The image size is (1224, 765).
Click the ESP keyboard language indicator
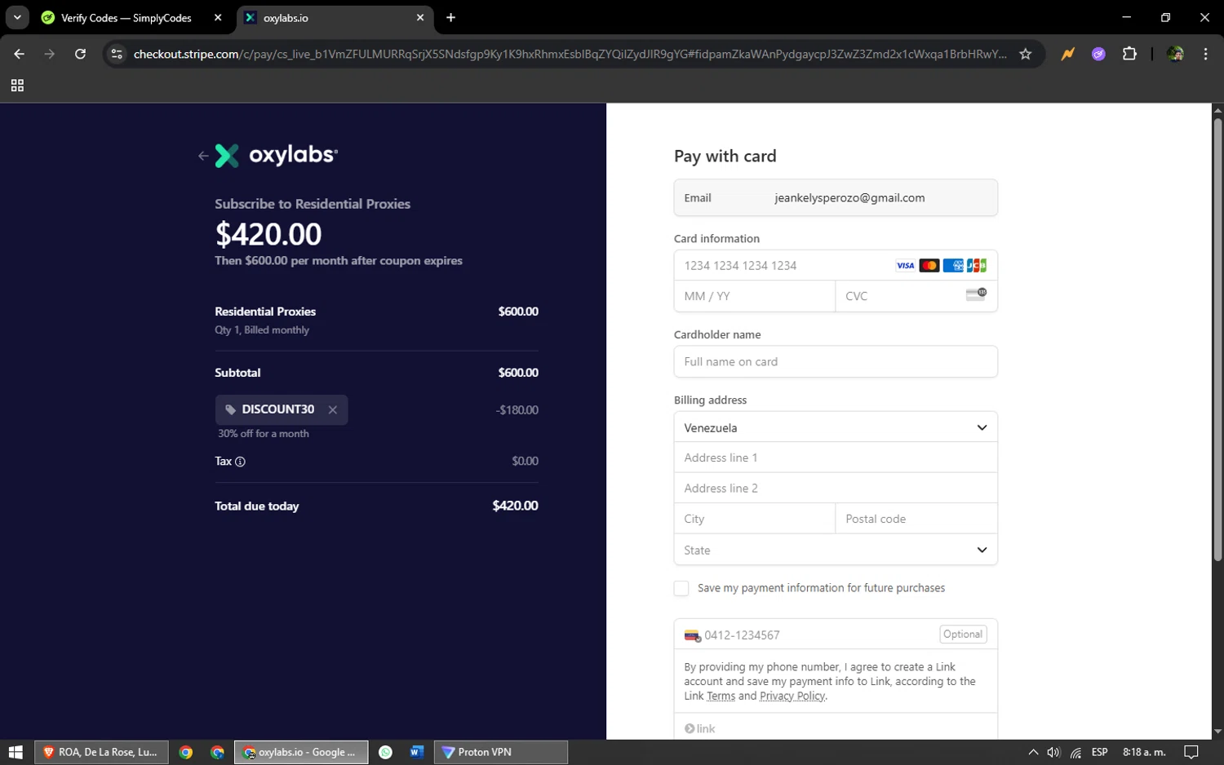[x=1099, y=752]
